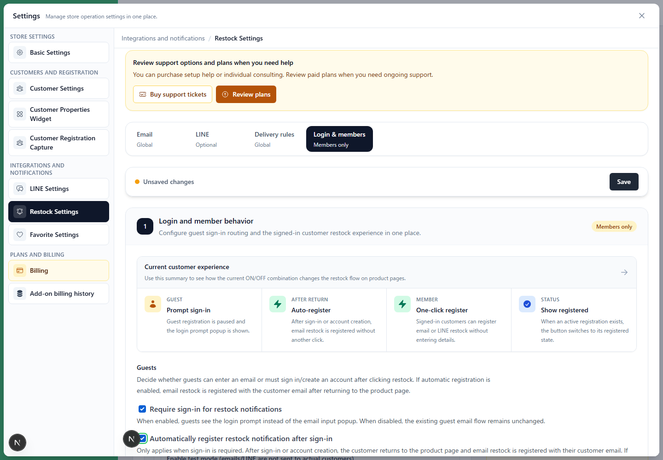
Task: Click the Basic Settings gear icon
Action: [x=20, y=52]
